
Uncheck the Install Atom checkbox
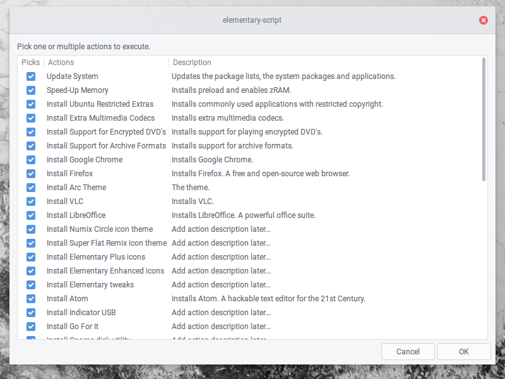pos(31,299)
